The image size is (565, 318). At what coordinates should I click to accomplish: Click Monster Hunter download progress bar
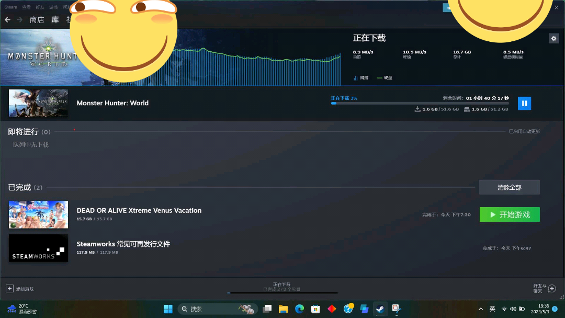(420, 104)
